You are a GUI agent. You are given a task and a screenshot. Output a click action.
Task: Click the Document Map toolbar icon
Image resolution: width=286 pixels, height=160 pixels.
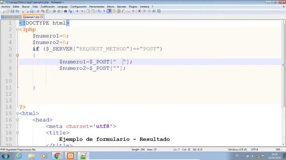[118, 11]
